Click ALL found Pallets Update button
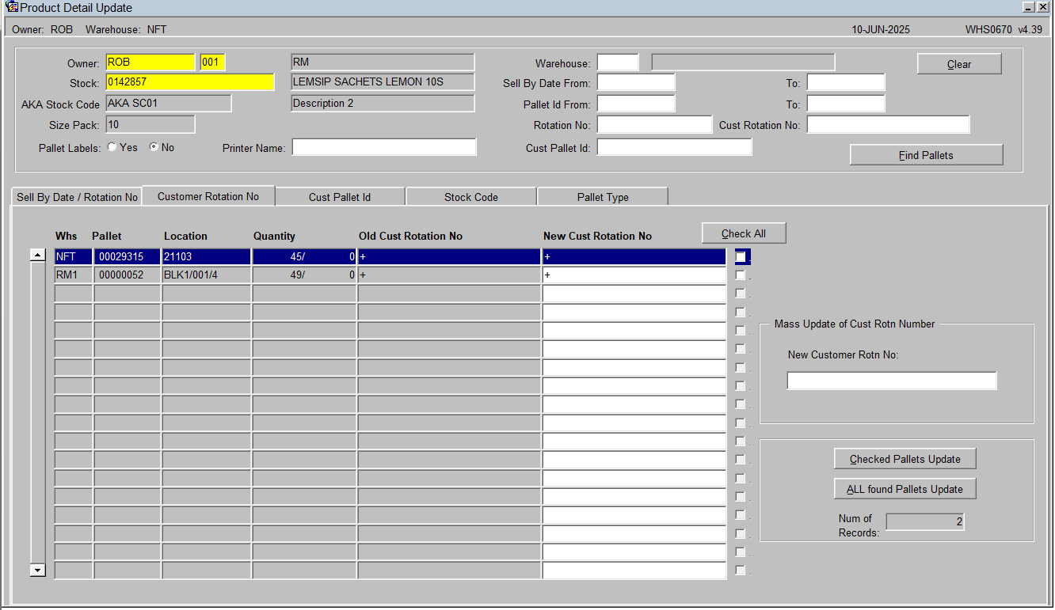Viewport: 1055px width, 610px height. [x=905, y=489]
